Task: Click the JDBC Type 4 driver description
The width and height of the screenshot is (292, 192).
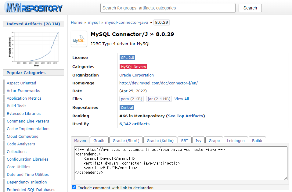Action: coord(121,44)
